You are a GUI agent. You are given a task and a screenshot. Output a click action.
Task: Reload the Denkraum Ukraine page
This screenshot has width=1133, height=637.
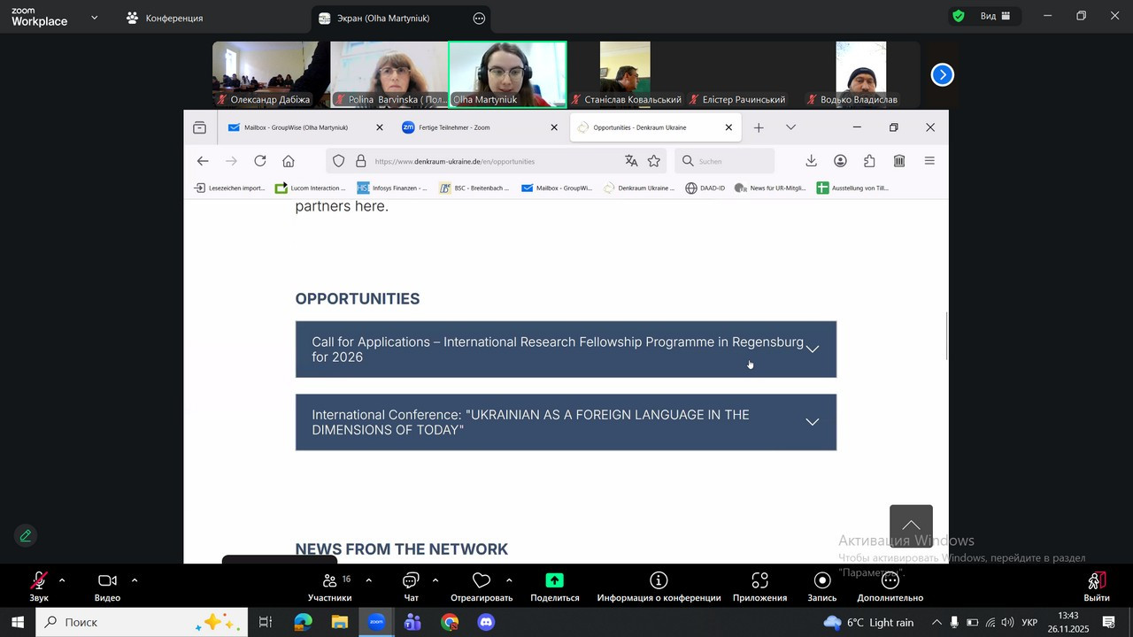click(260, 161)
